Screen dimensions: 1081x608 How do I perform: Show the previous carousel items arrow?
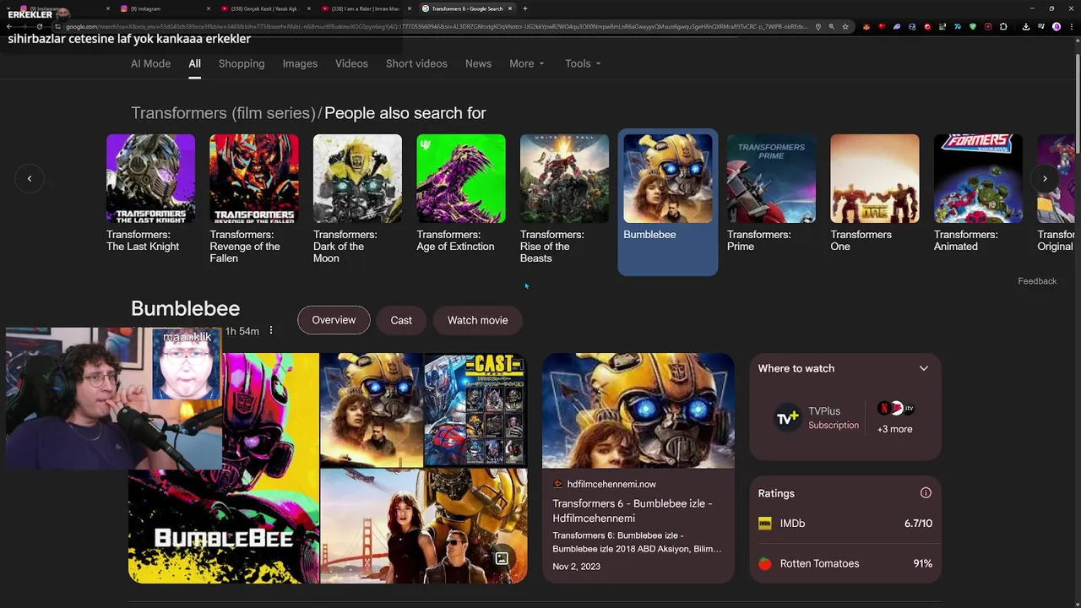30,178
